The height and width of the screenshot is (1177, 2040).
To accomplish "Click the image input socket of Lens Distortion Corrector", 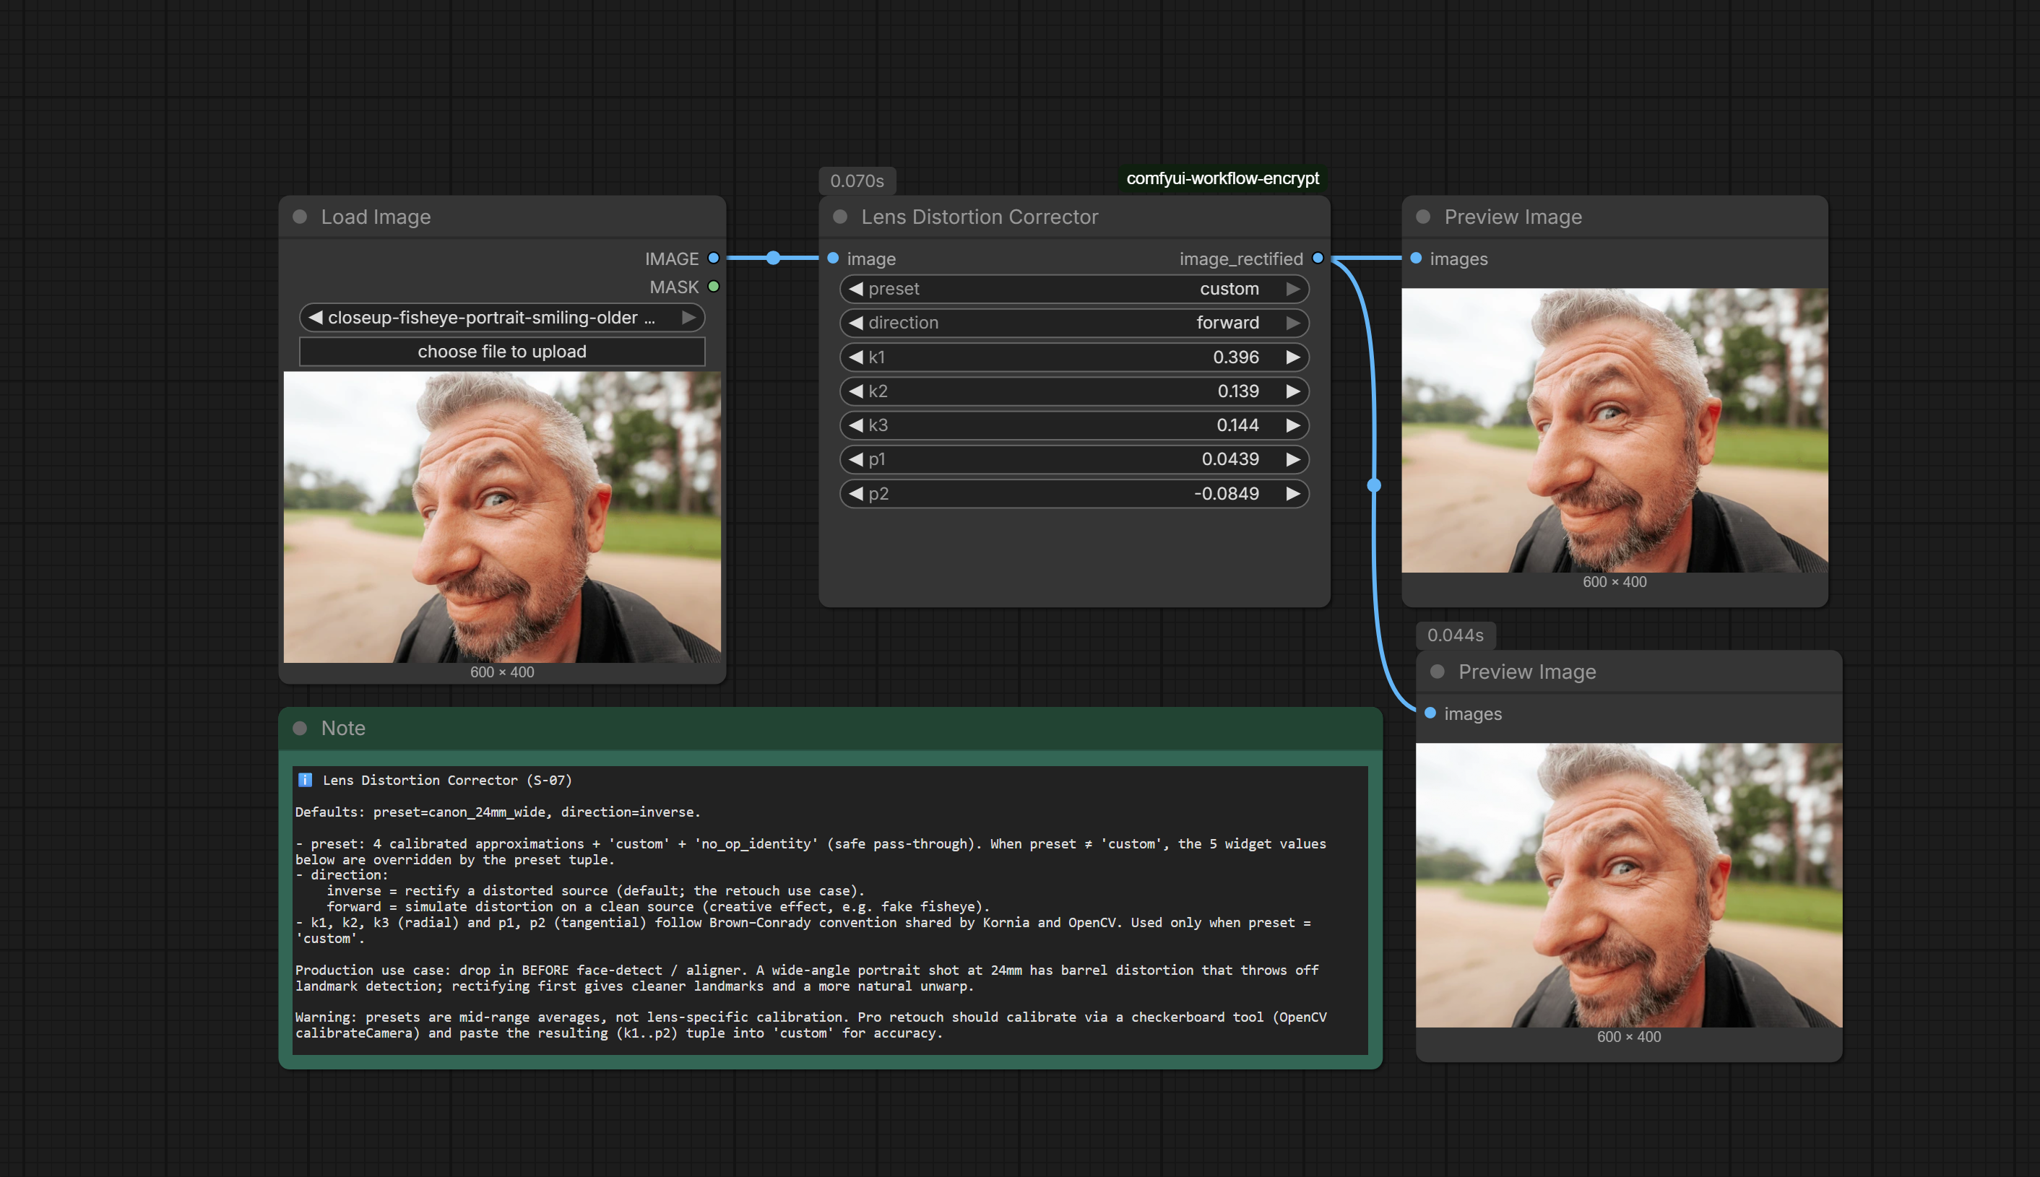I will [x=833, y=258].
